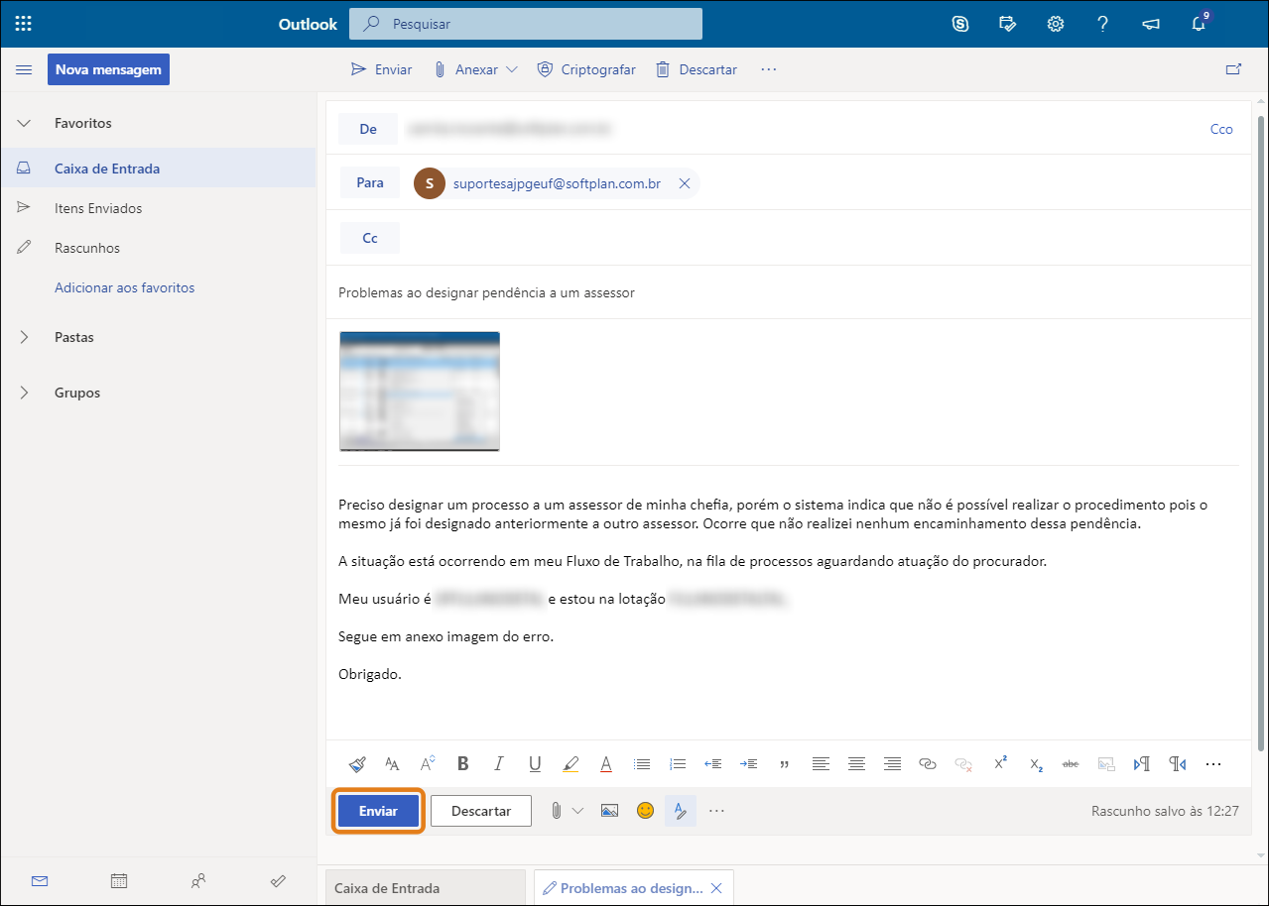Screen dimensions: 1269x906
Task: Click Adicionar aos favoritos link
Action: [125, 287]
